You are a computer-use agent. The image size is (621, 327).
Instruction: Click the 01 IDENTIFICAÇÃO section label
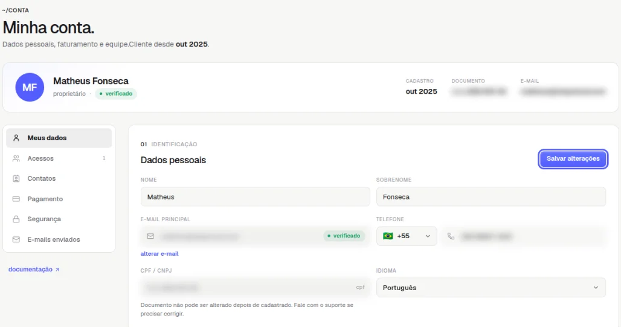[x=169, y=144]
